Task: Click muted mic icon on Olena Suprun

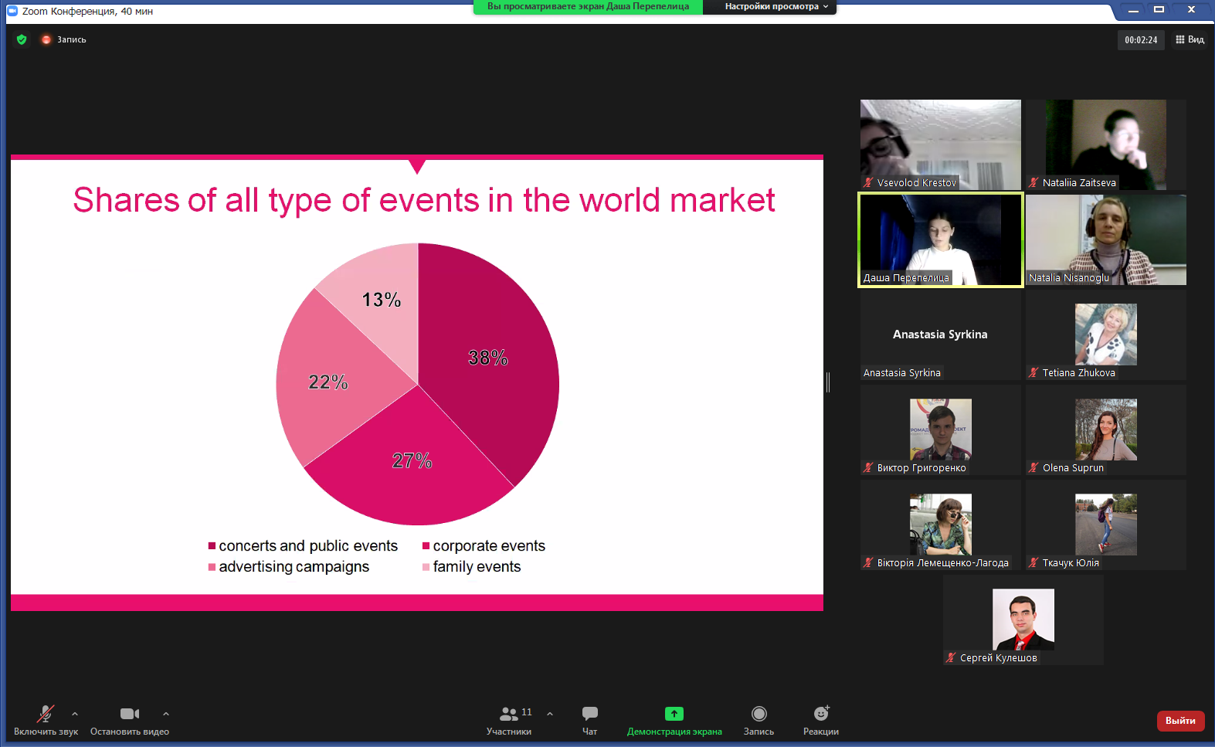Action: (x=1033, y=467)
